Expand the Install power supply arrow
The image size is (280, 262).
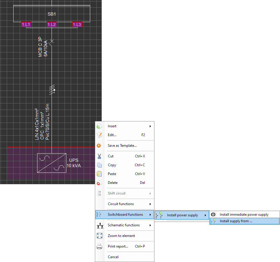[x=205, y=215]
